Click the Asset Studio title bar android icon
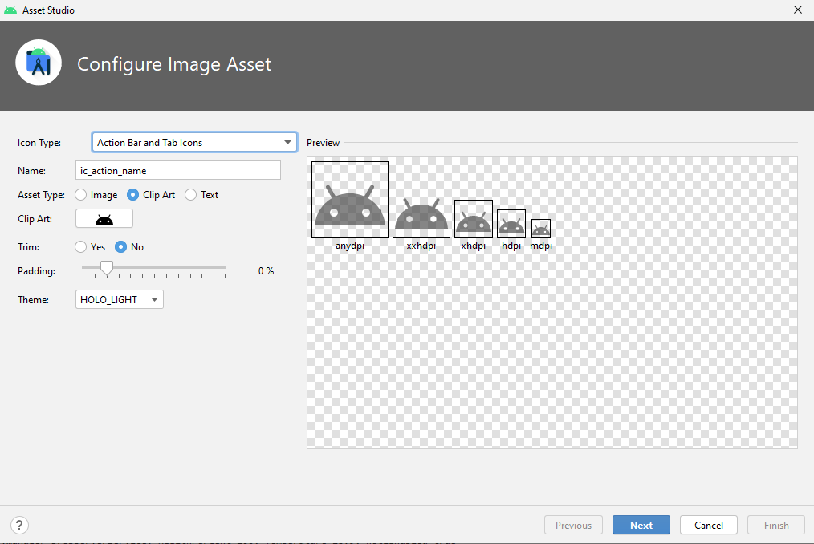The image size is (814, 544). coord(10,10)
